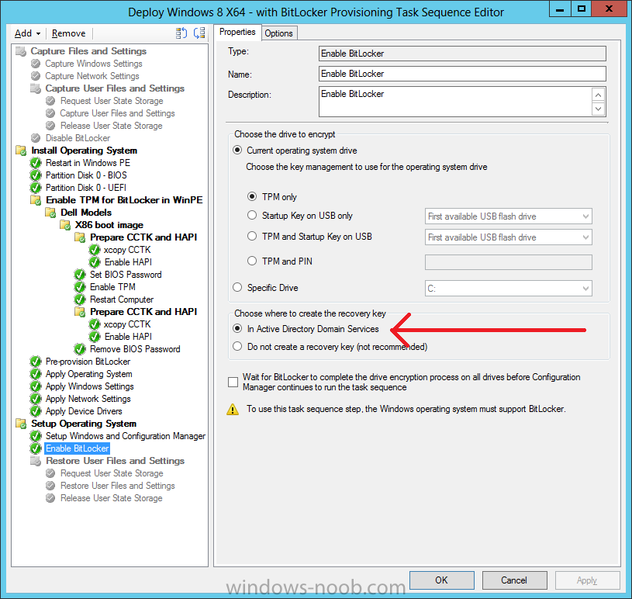Click the TPM and PIN text field

point(508,262)
